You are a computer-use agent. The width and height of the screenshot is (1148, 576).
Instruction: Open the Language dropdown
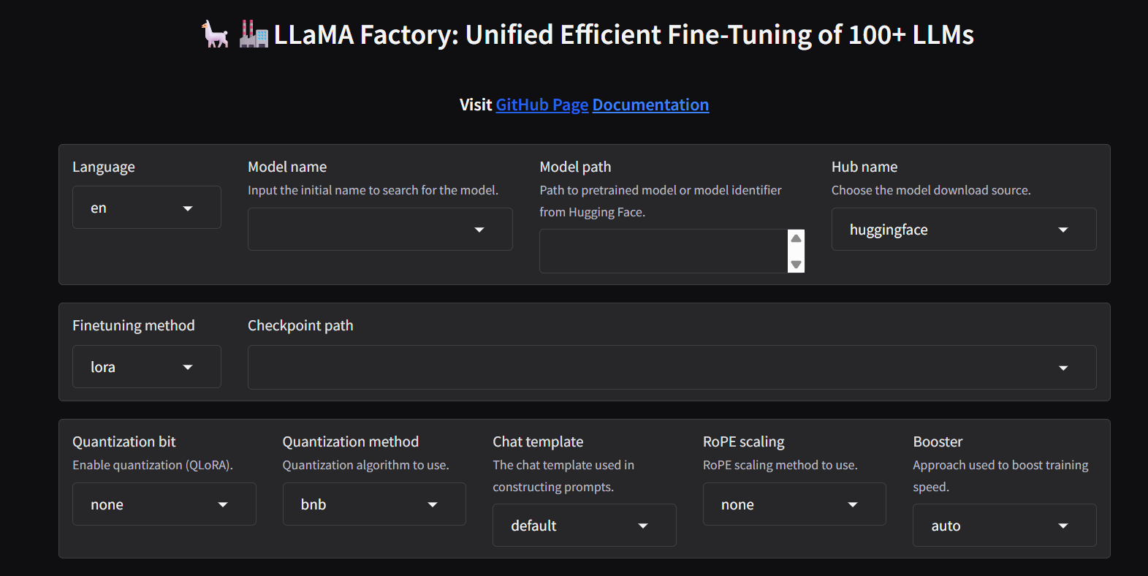point(146,207)
